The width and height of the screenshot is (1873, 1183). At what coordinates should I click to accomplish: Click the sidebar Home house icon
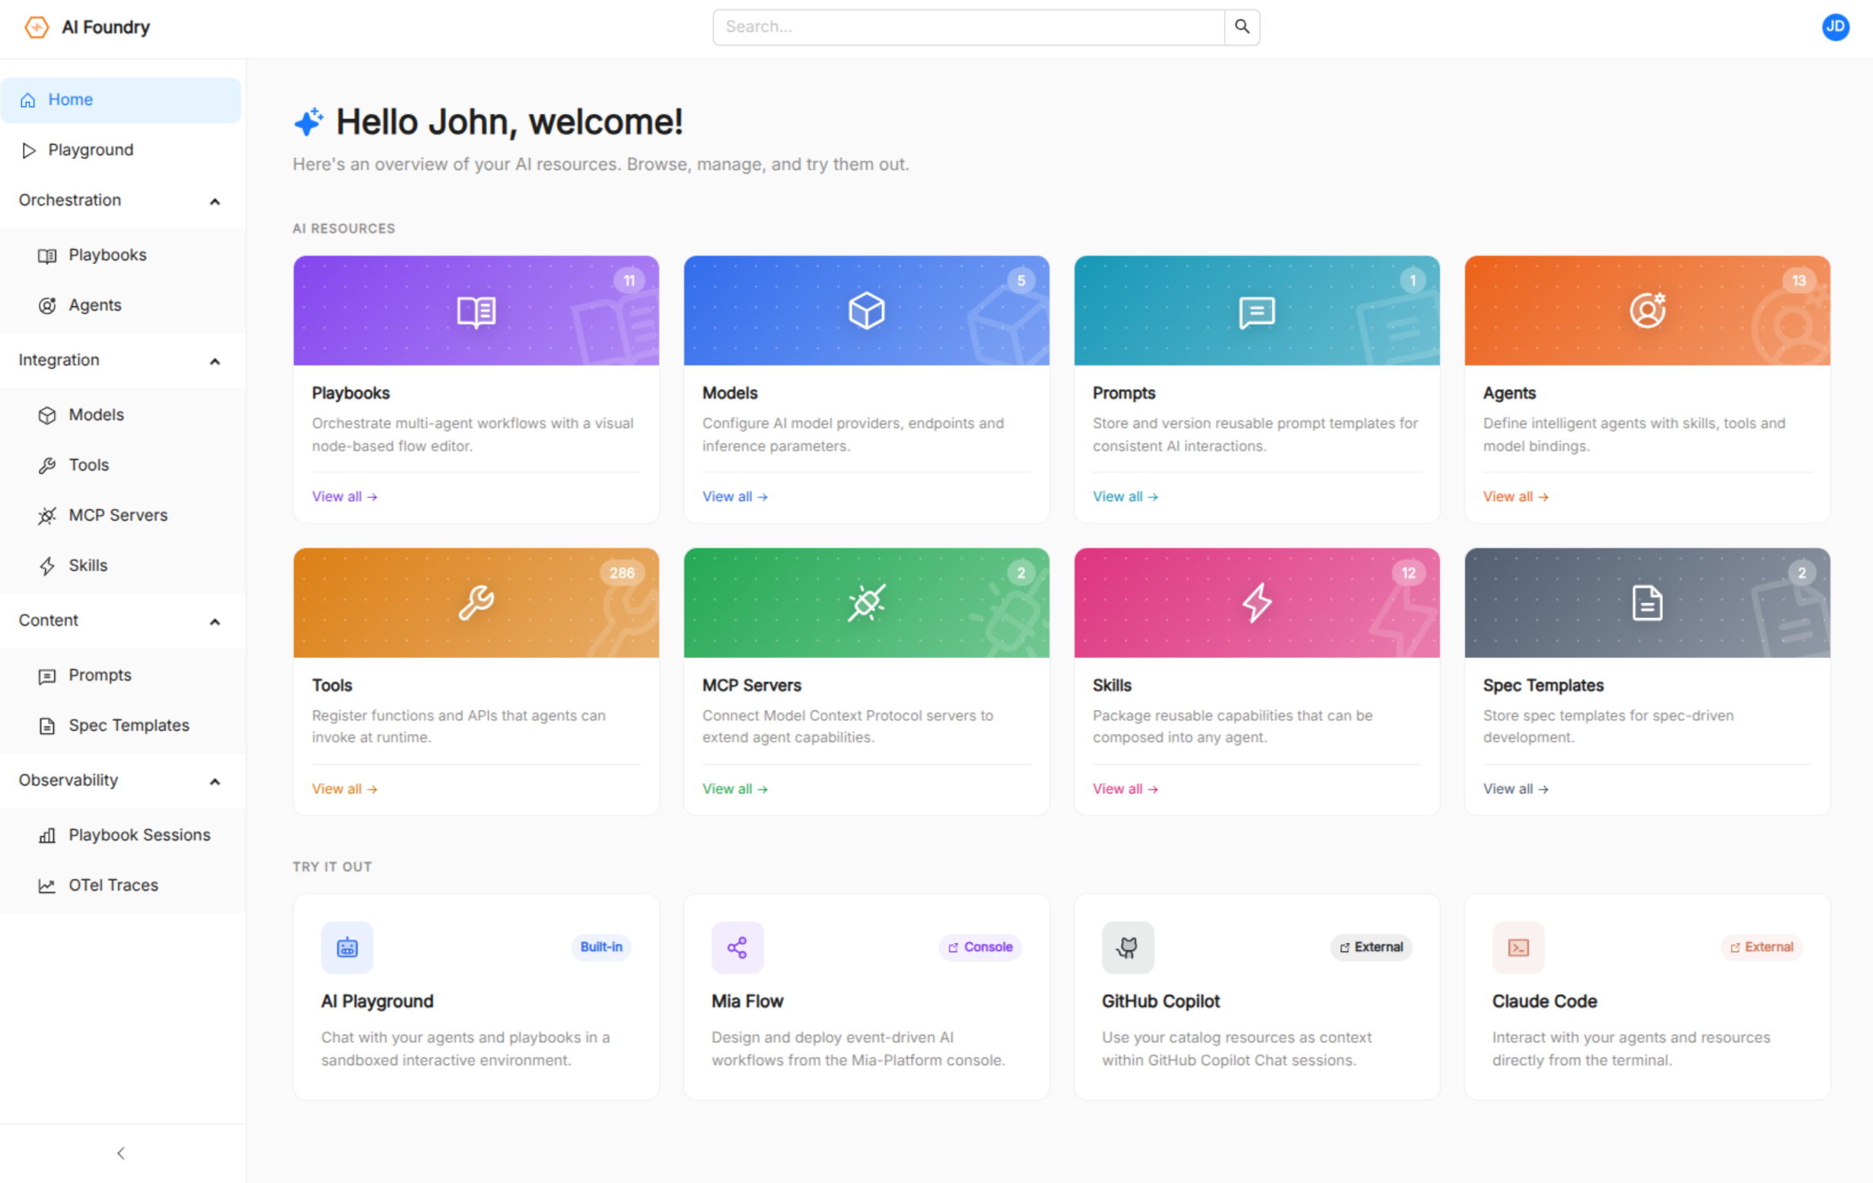click(28, 100)
